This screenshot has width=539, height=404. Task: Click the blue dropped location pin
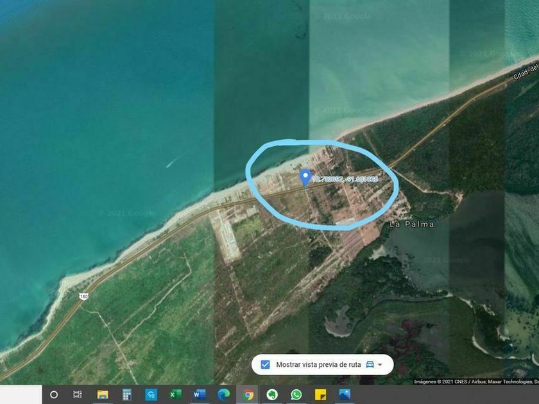tap(305, 178)
